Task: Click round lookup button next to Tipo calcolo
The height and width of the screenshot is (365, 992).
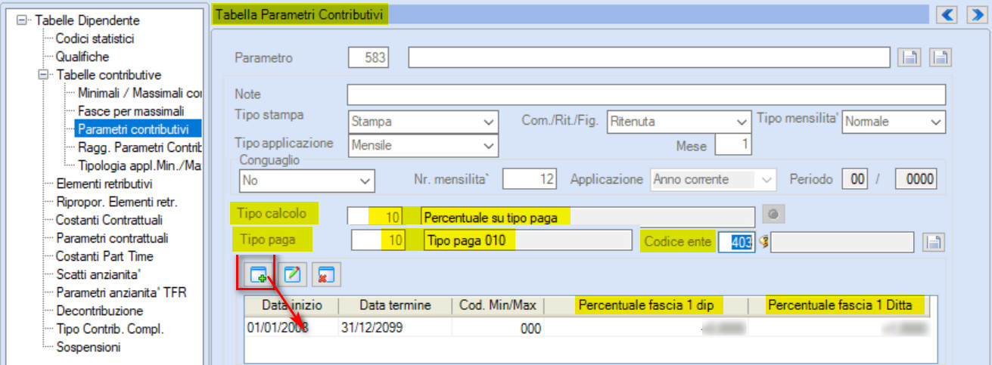Action: pos(773,215)
